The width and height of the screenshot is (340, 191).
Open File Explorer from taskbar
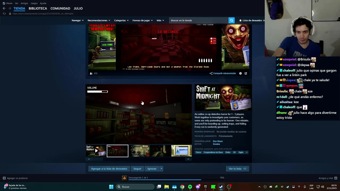coord(167,187)
